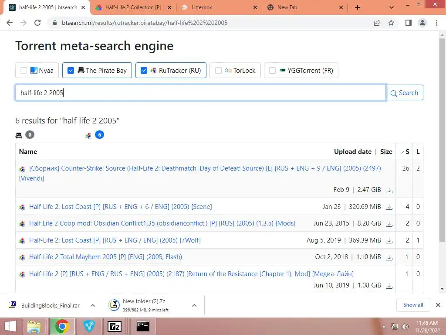Click the Windows Start button
The image size is (446, 335).
click(10, 326)
